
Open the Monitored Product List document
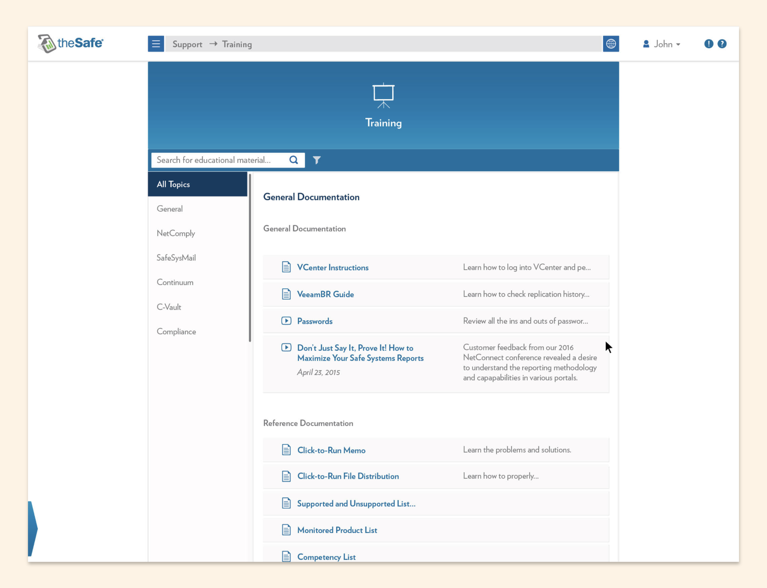point(337,530)
